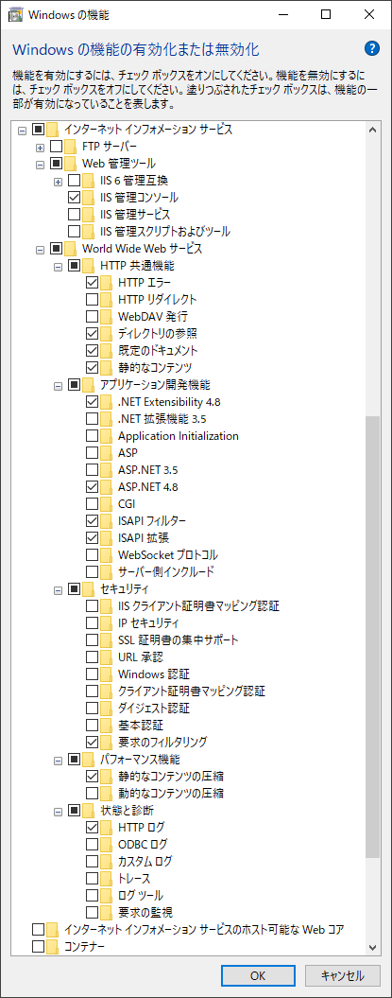
Task: Click the World Wide Web サービス folder icon
Action: [x=71, y=248]
